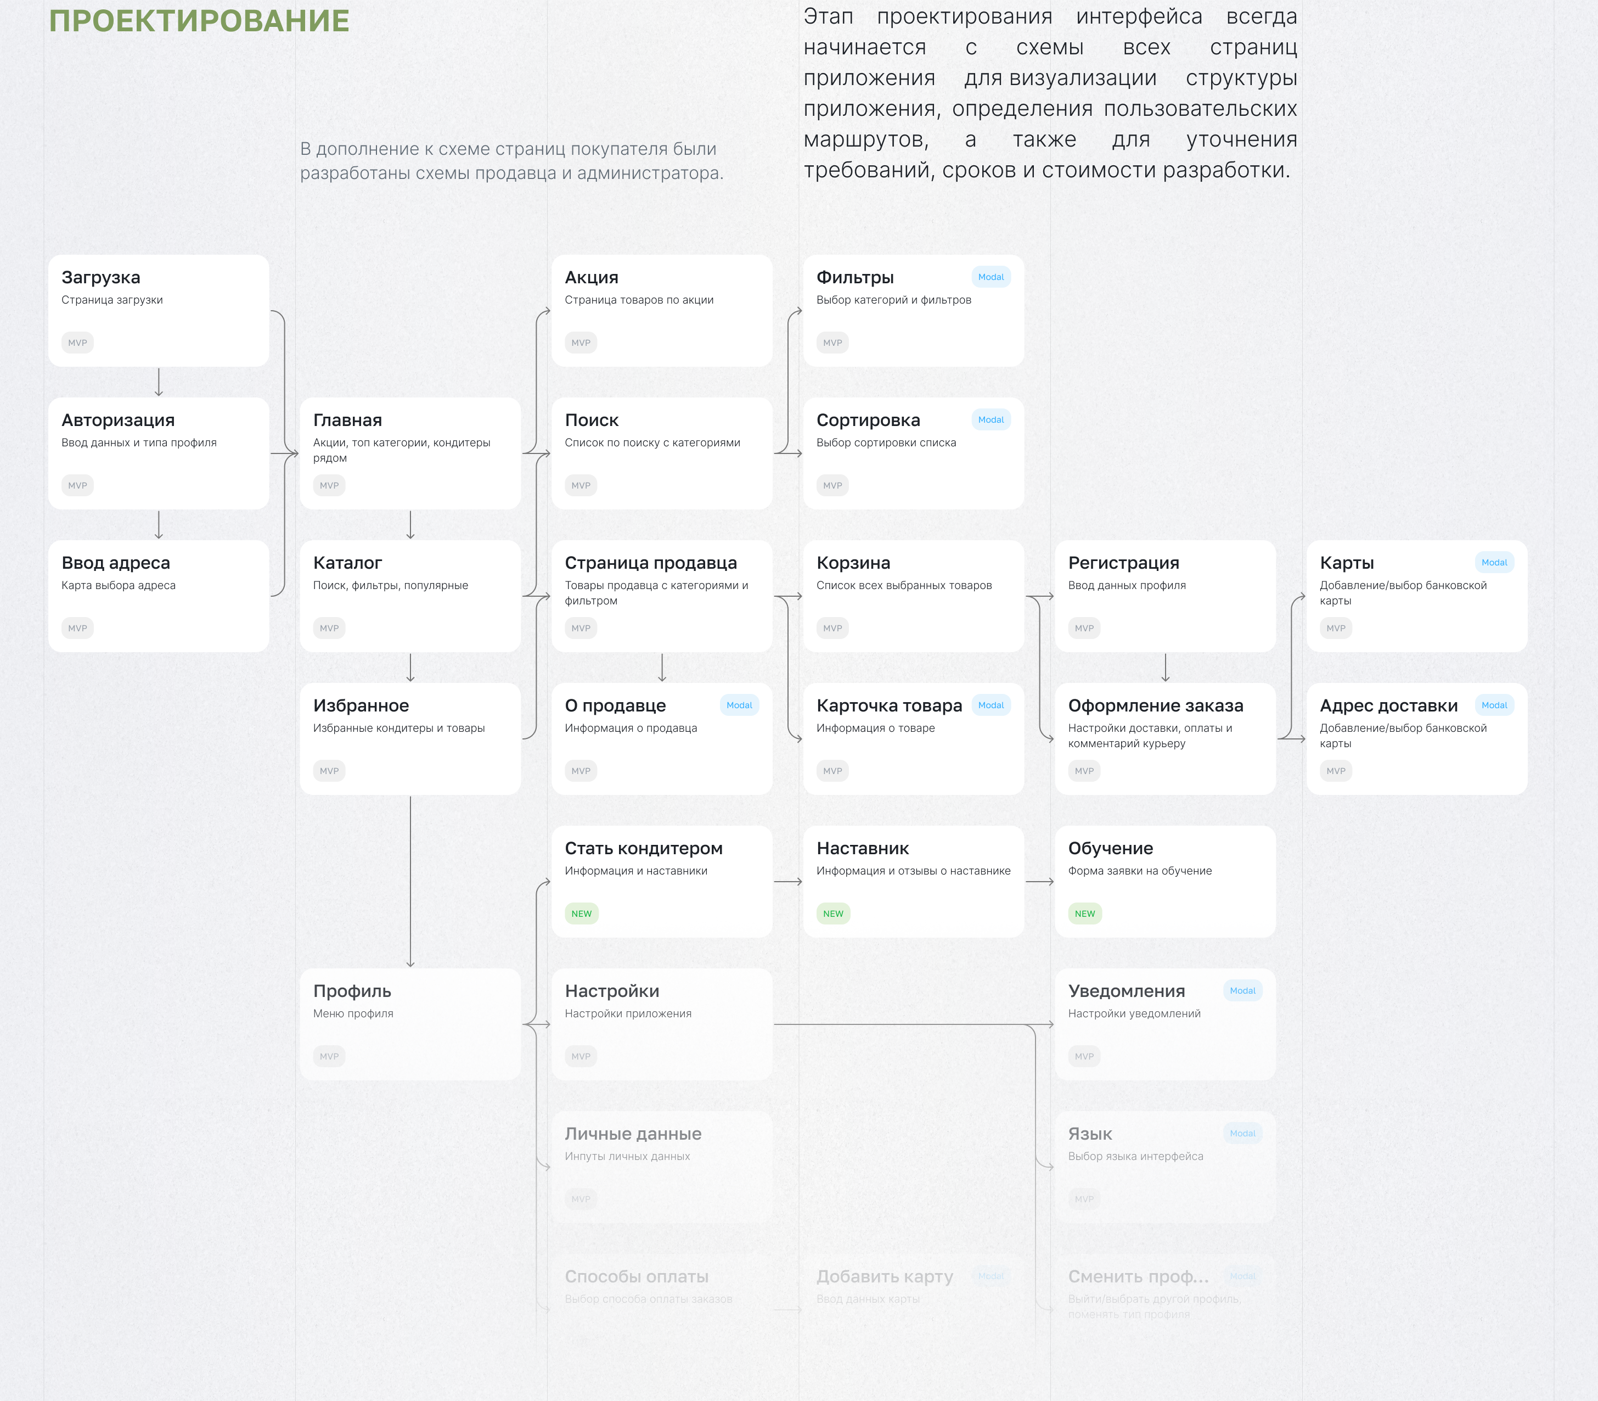
Task: Select the Оформление заказа card title
Action: pos(1155,706)
